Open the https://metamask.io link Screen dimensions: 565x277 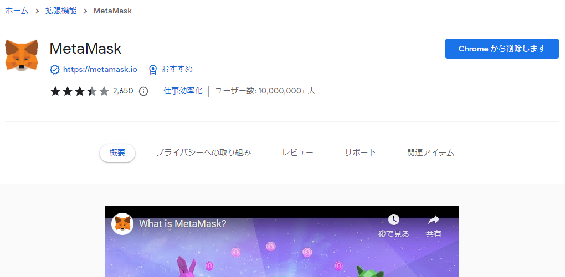coord(100,70)
